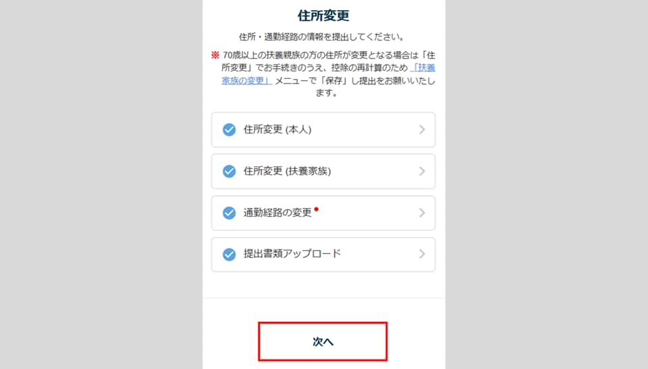648x369 pixels.
Task: Choose the 提出書類アップロード menu label
Action: coord(292,255)
